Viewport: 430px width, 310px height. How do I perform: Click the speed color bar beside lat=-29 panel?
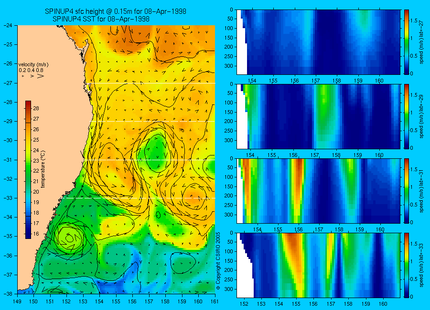(x=407, y=116)
